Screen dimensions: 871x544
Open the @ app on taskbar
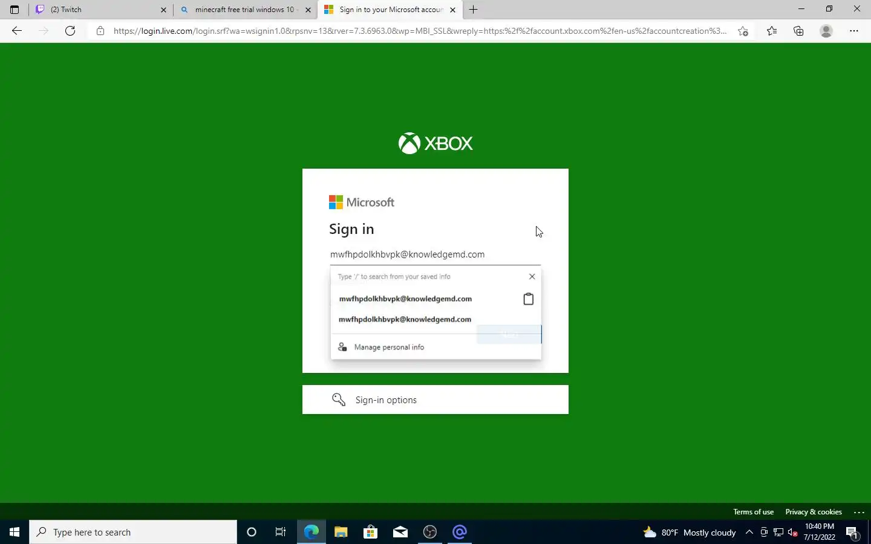460,532
